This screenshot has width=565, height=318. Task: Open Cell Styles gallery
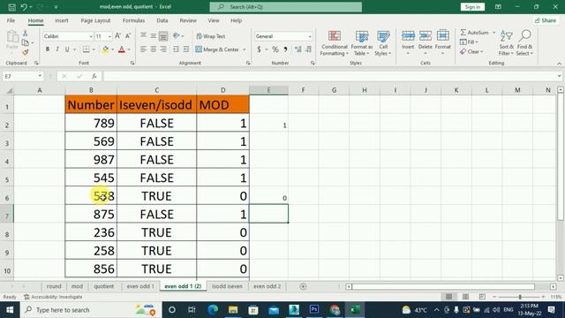(x=383, y=43)
